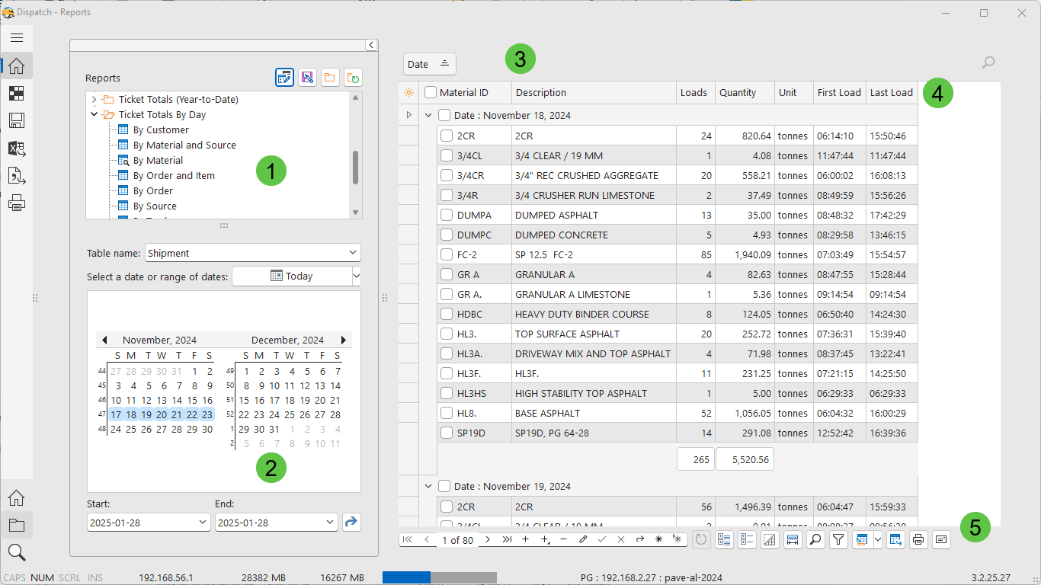The image size is (1041, 585).
Task: Toggle the Material ID header select-all checkbox
Action: [x=431, y=93]
